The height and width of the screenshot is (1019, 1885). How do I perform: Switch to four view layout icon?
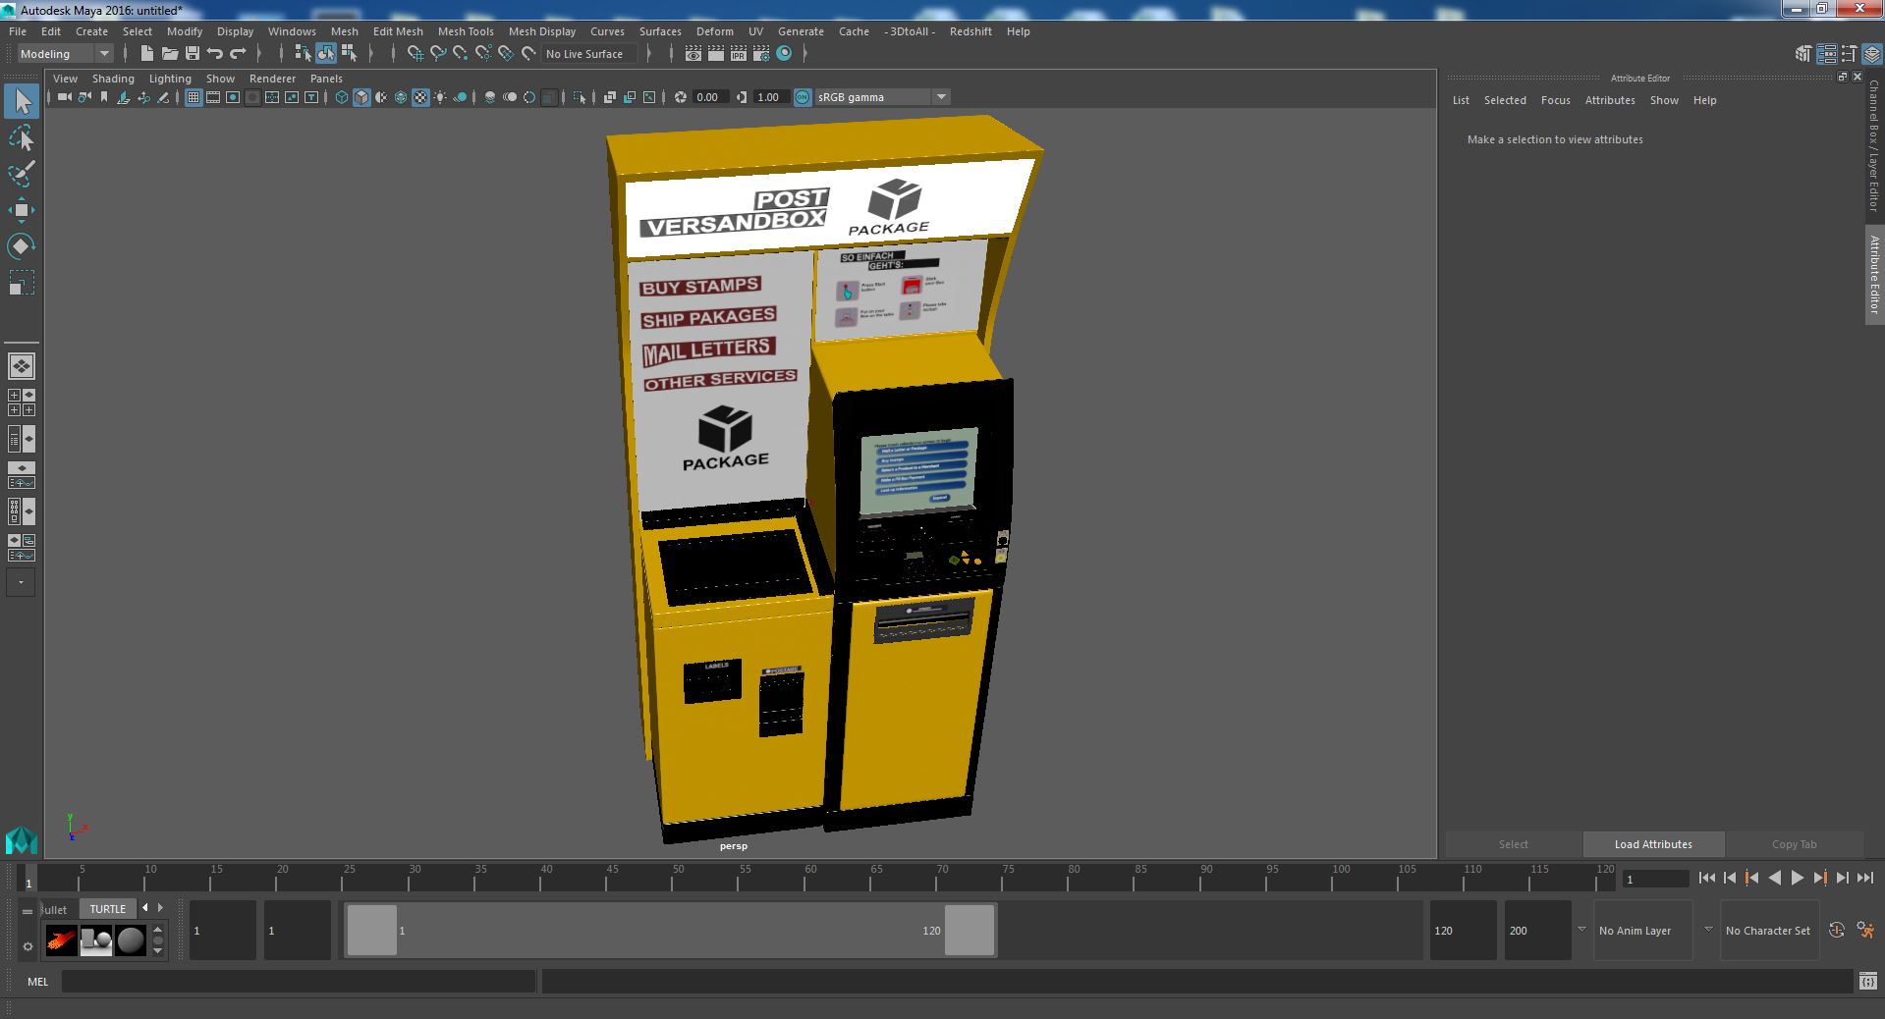pyautogui.click(x=21, y=402)
